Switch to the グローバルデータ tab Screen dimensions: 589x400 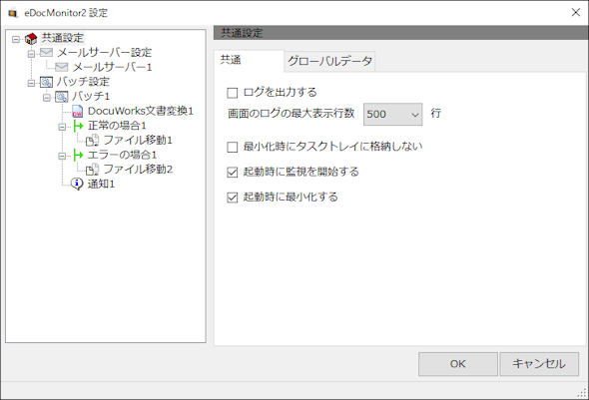click(329, 61)
